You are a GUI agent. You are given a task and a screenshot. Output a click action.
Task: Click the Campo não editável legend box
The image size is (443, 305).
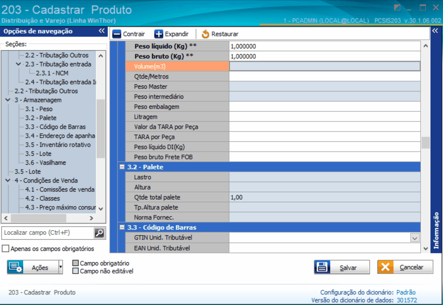click(75, 271)
